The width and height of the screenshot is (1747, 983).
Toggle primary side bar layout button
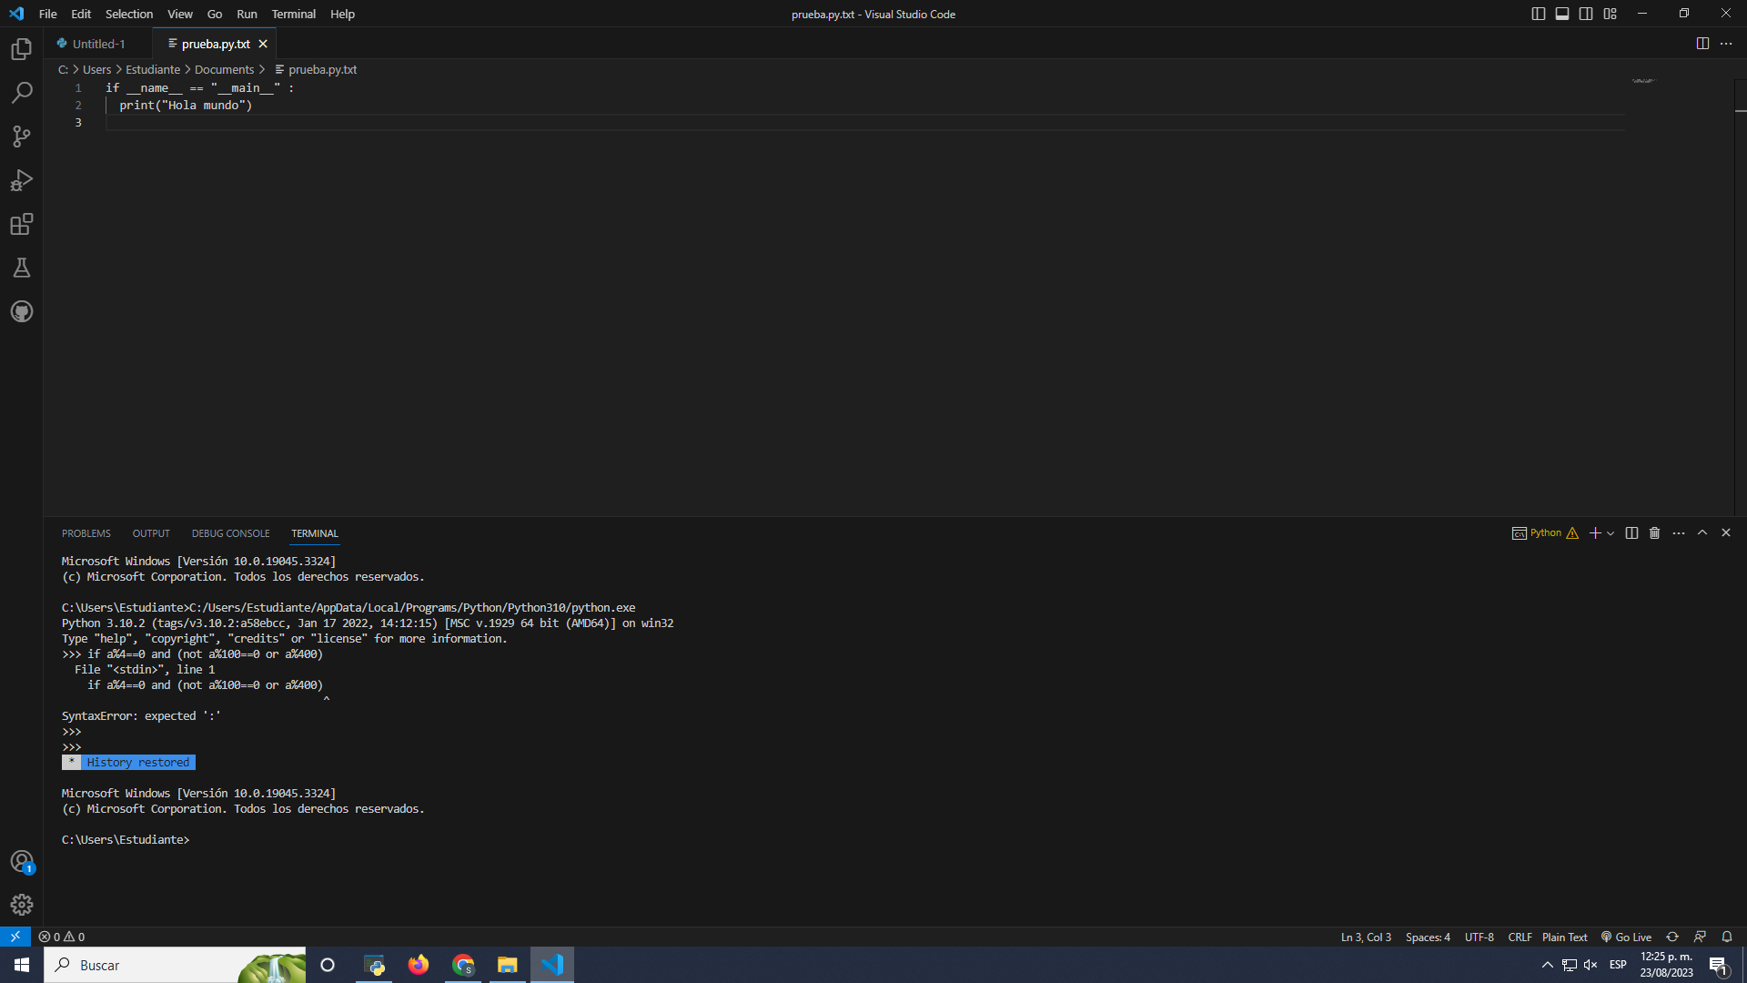tap(1538, 14)
